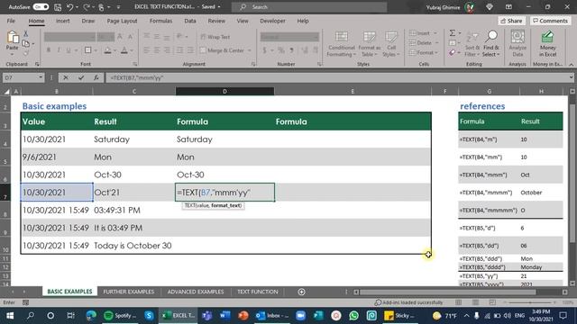Open the Comments button
This screenshot has width=577, height=324.
tap(550, 21)
